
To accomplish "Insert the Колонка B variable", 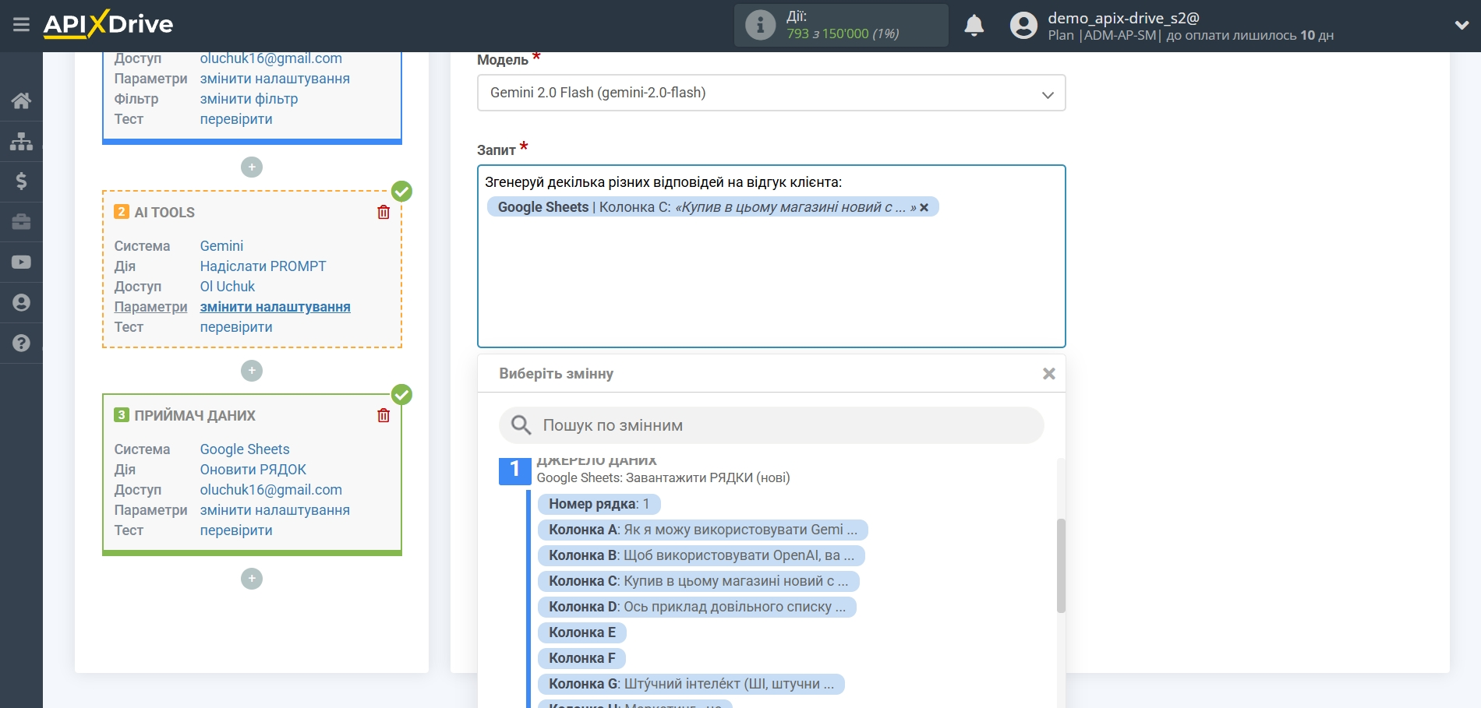I will [x=701, y=555].
